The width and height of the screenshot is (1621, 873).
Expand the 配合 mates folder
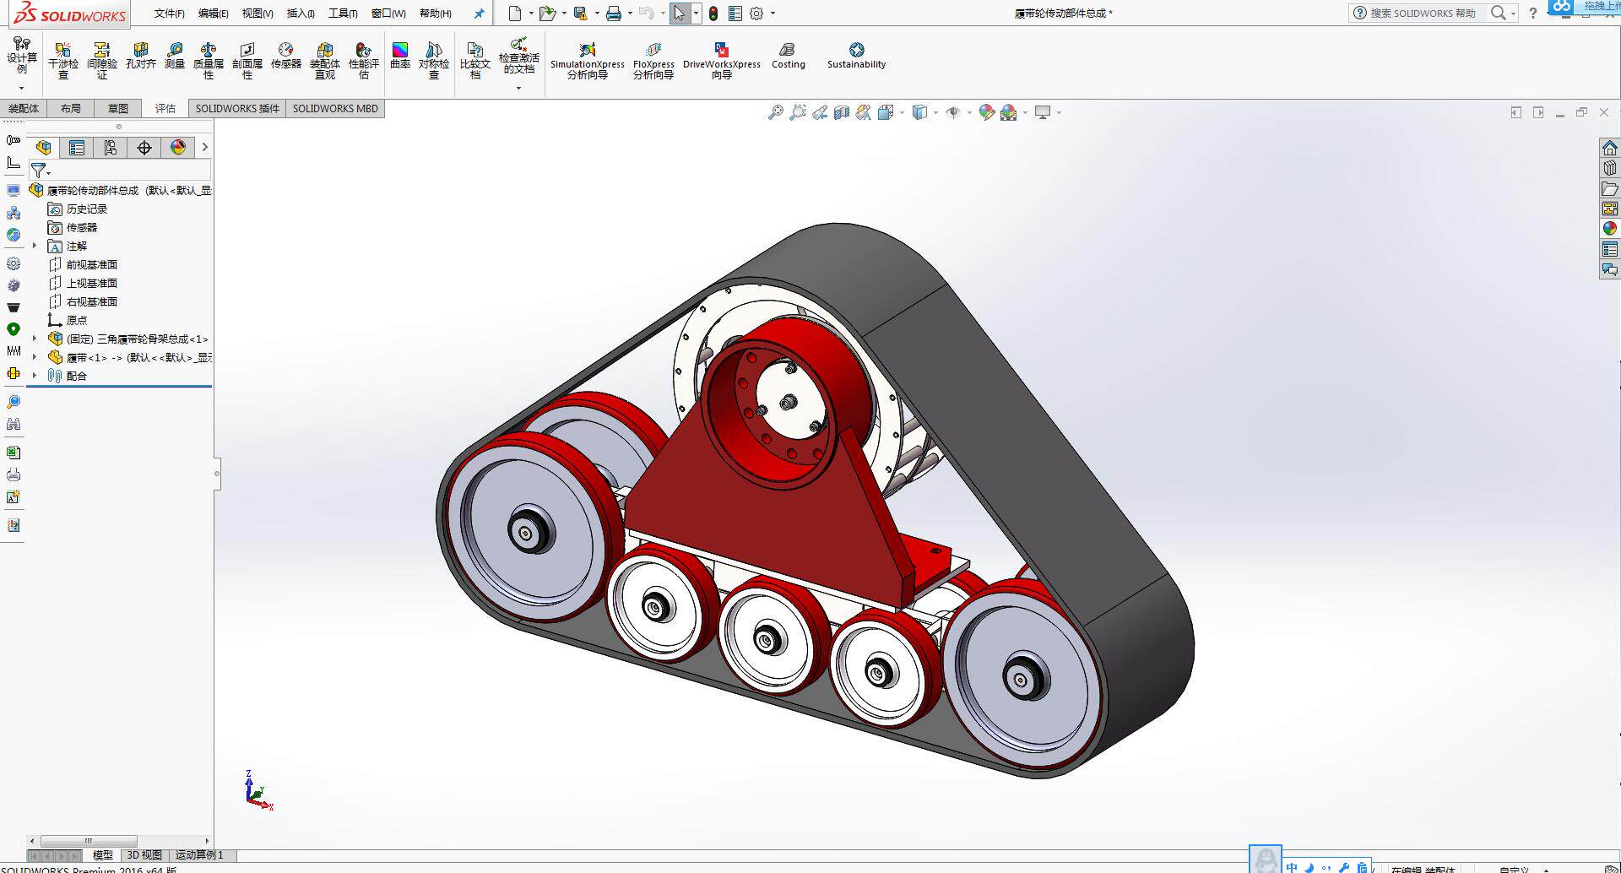coord(35,376)
